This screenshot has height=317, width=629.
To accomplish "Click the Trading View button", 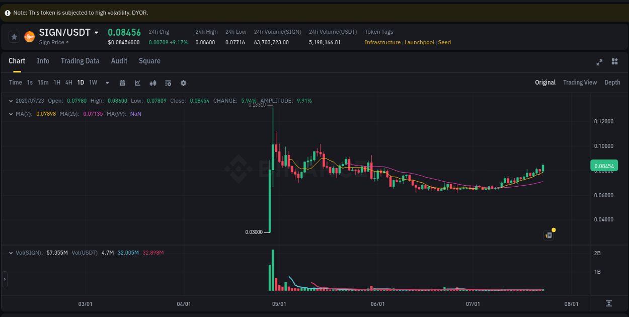I will [x=580, y=82].
